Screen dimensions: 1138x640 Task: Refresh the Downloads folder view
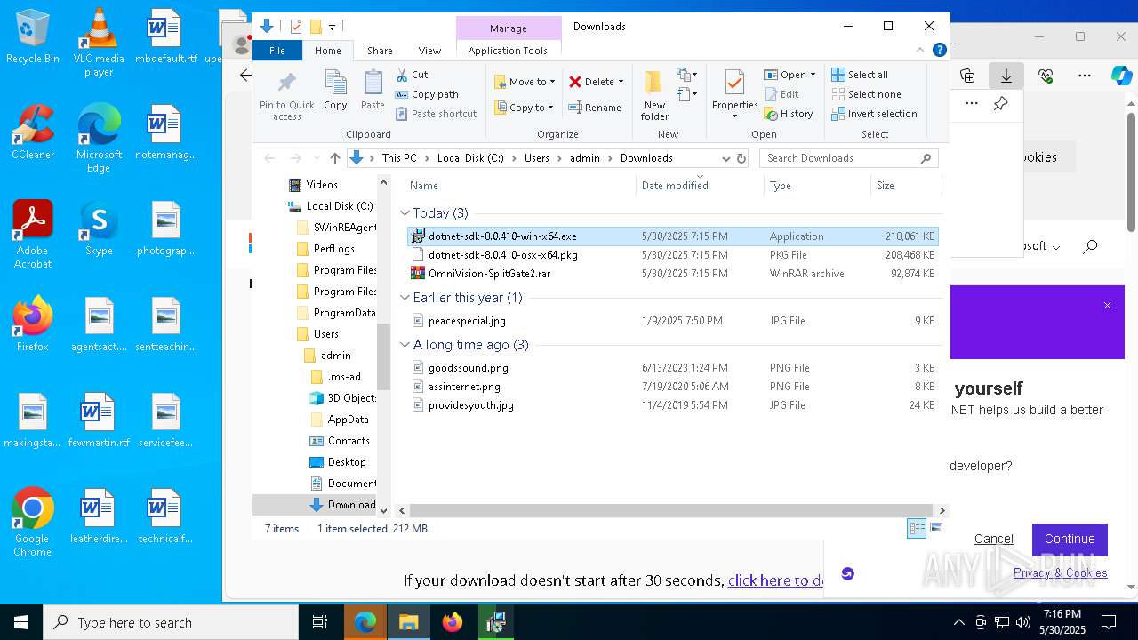[x=741, y=158]
